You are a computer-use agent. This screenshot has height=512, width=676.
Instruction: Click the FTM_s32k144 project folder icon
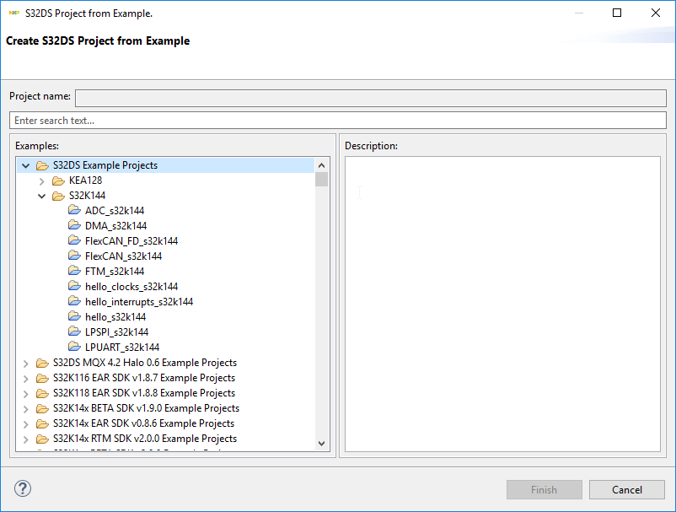pyautogui.click(x=74, y=272)
